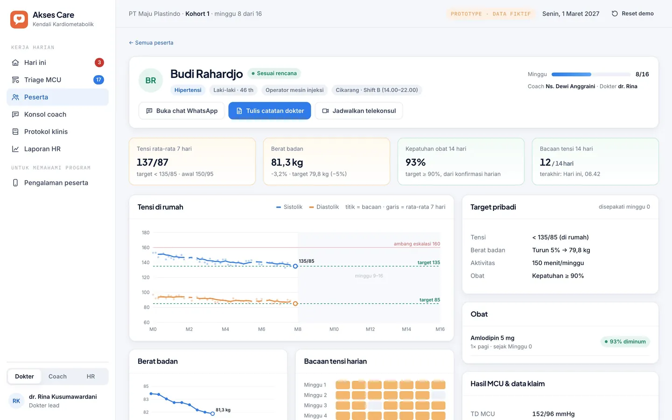Click the Pengalaman peserta phone icon
This screenshot has width=672, height=420.
click(15, 183)
